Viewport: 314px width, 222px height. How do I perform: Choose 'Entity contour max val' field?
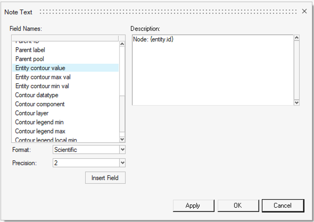pos(43,77)
